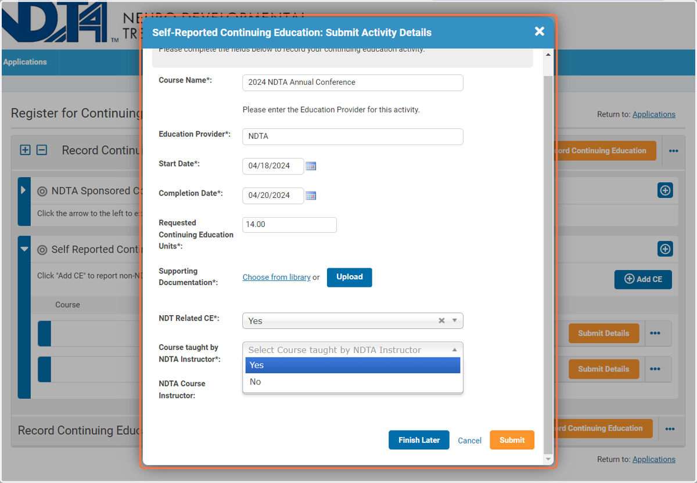Edit the Start Date field
Image resolution: width=697 pixels, height=483 pixels.
pos(273,166)
